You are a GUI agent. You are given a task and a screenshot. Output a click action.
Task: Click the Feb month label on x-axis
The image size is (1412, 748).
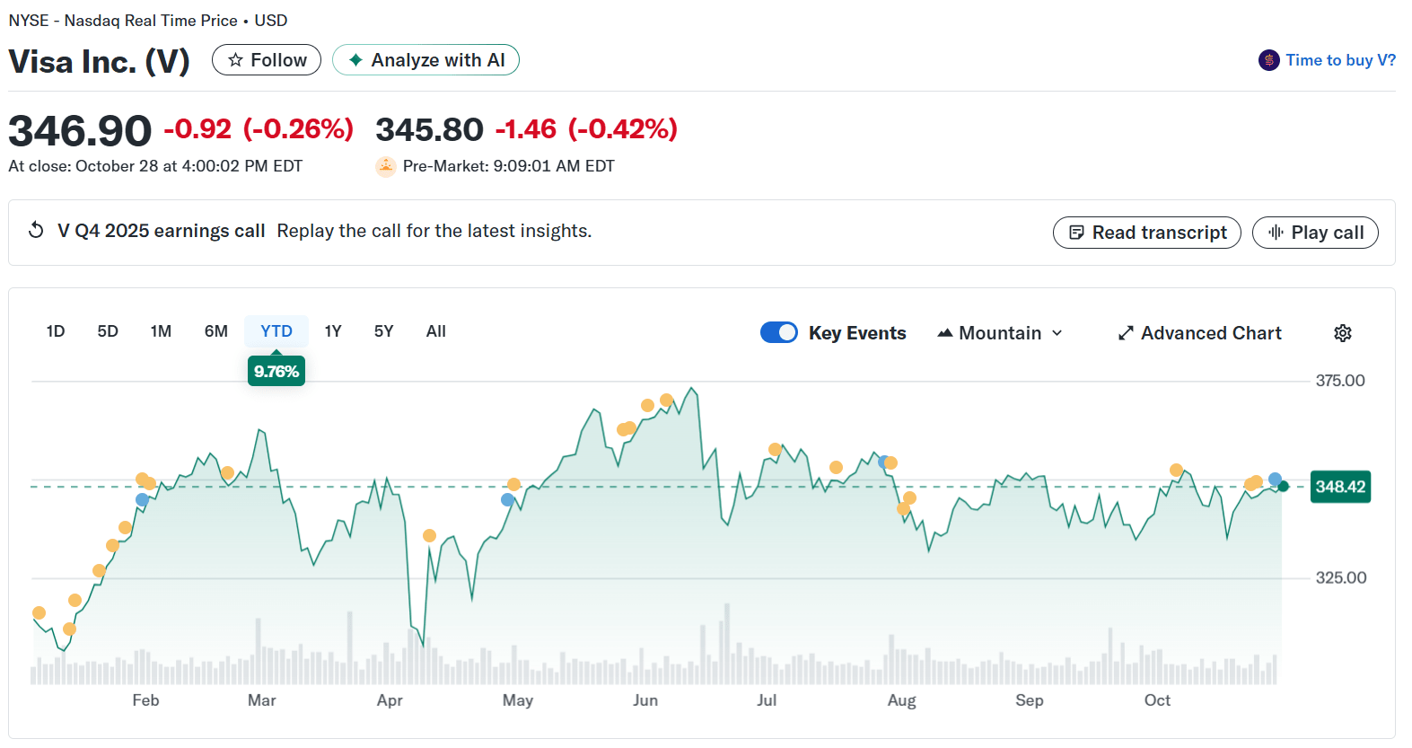coord(145,700)
